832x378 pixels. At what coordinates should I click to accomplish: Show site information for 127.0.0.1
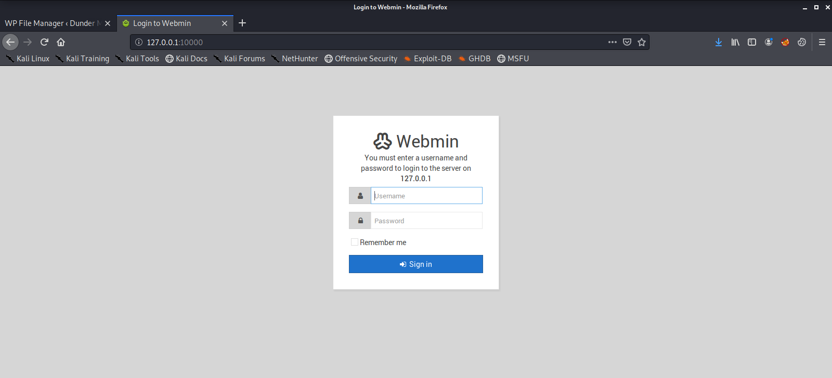coord(139,42)
